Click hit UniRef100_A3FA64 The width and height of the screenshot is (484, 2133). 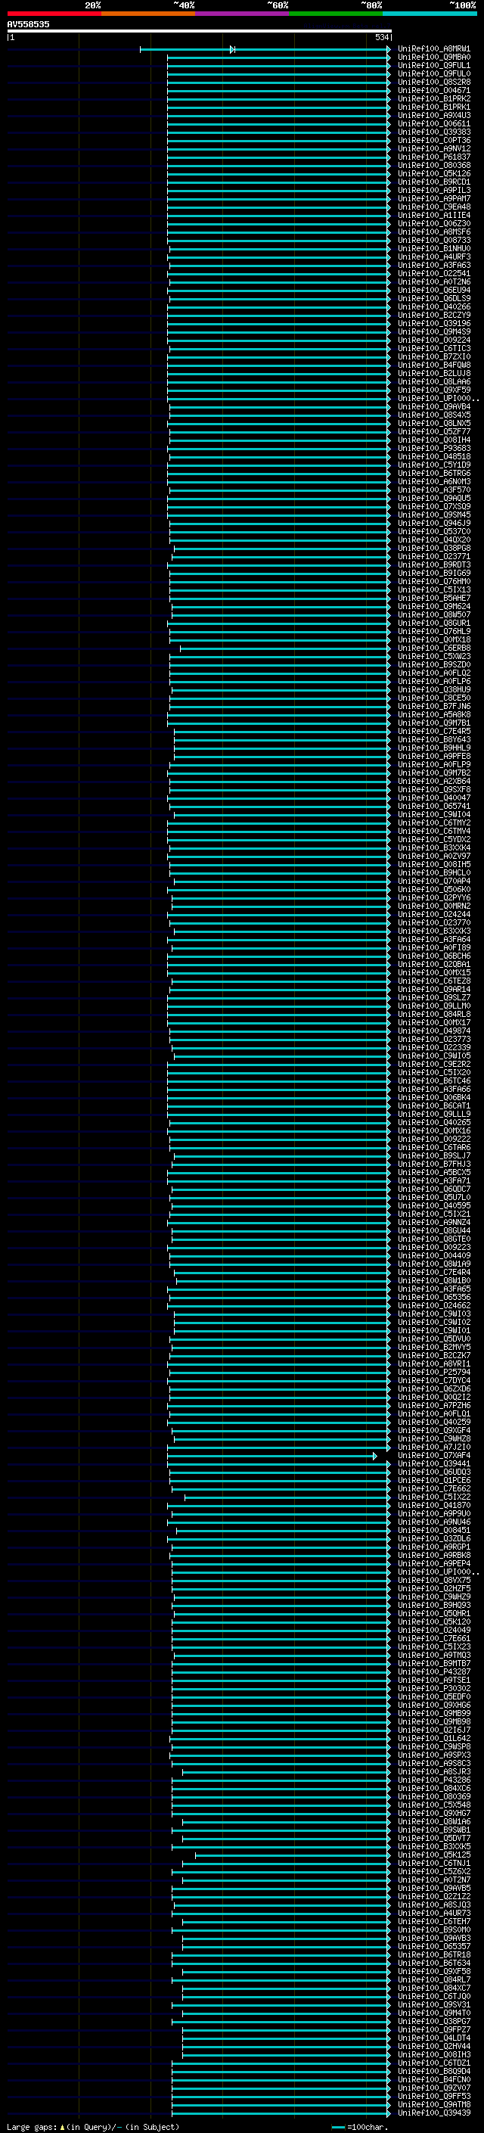click(x=433, y=940)
